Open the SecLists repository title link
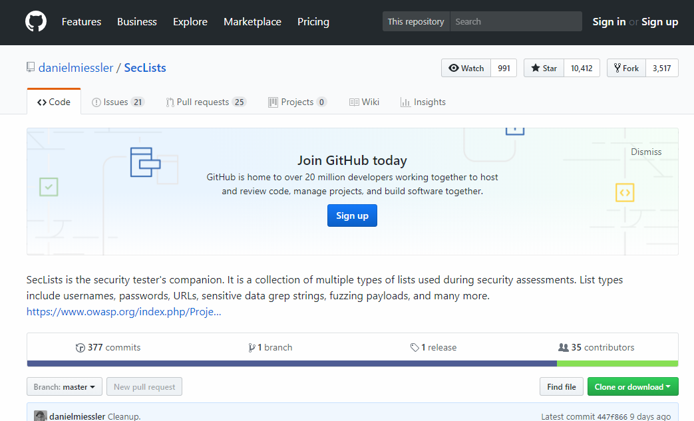This screenshot has width=694, height=421. point(145,68)
